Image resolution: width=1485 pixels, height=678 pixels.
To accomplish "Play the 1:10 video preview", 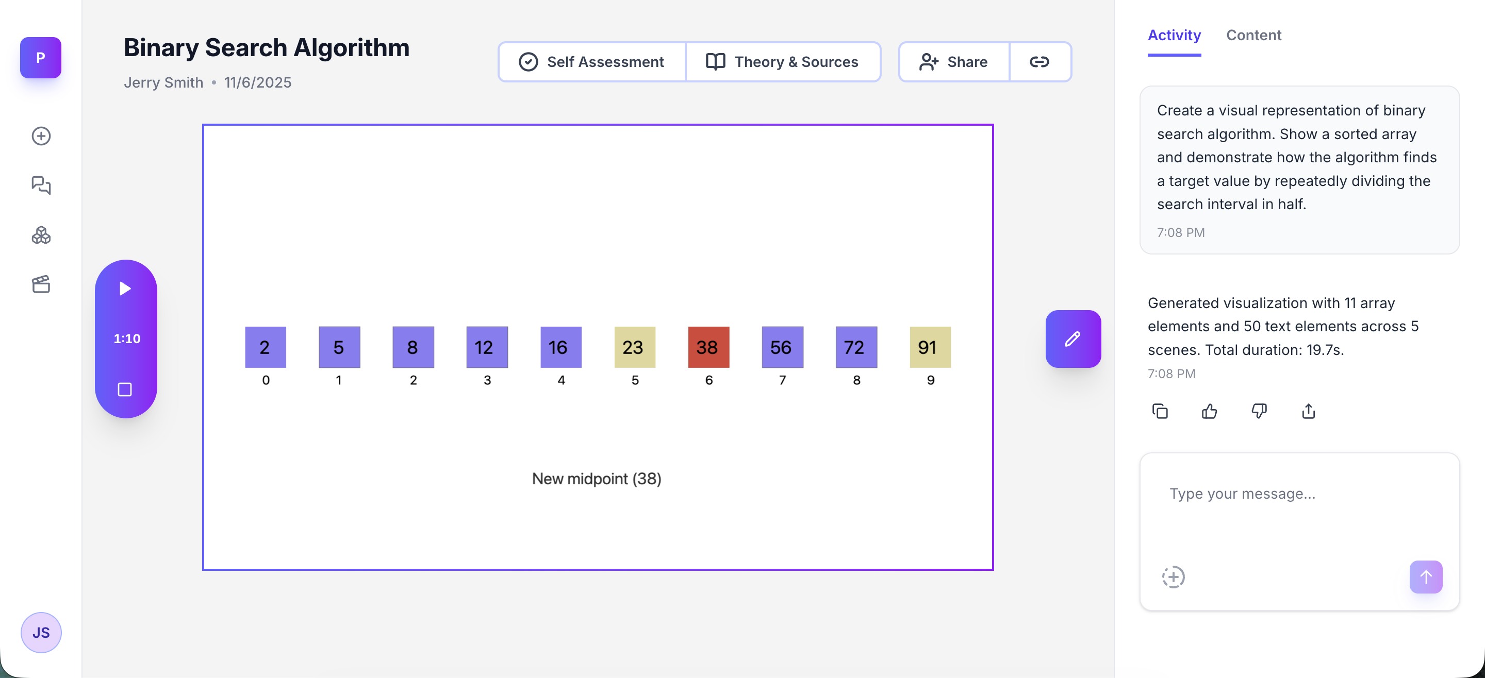I will [126, 289].
